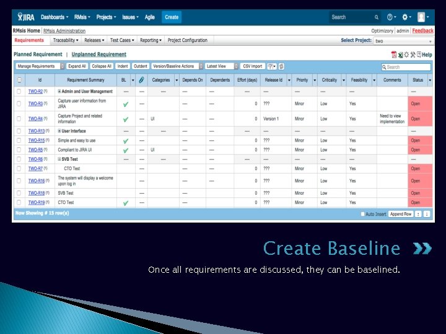Click the gear settings icon beside Excel export
This screenshot has height=334, width=446.
(406, 54)
